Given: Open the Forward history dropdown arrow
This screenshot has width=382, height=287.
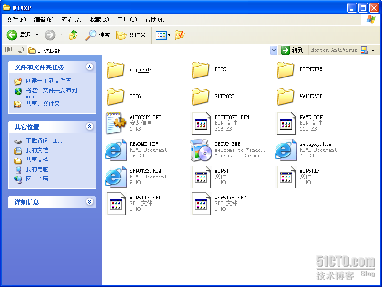Looking at the screenshot, I should [x=61, y=35].
